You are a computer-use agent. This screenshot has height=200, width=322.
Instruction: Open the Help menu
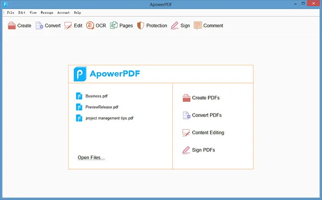(x=77, y=13)
